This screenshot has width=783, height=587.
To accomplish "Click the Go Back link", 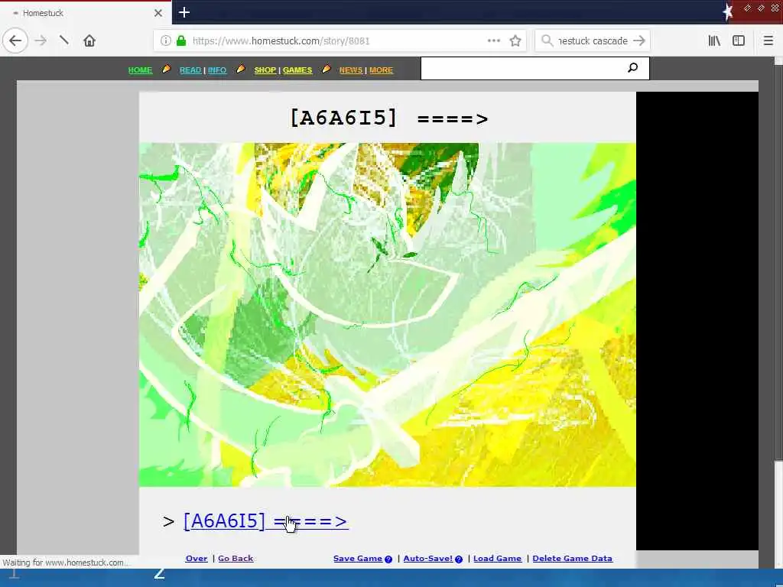I will coord(236,559).
